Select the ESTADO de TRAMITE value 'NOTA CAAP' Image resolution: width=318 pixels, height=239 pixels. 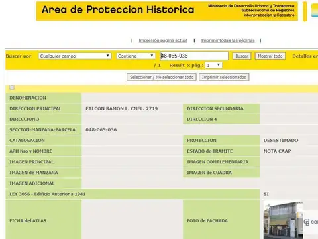(x=277, y=151)
